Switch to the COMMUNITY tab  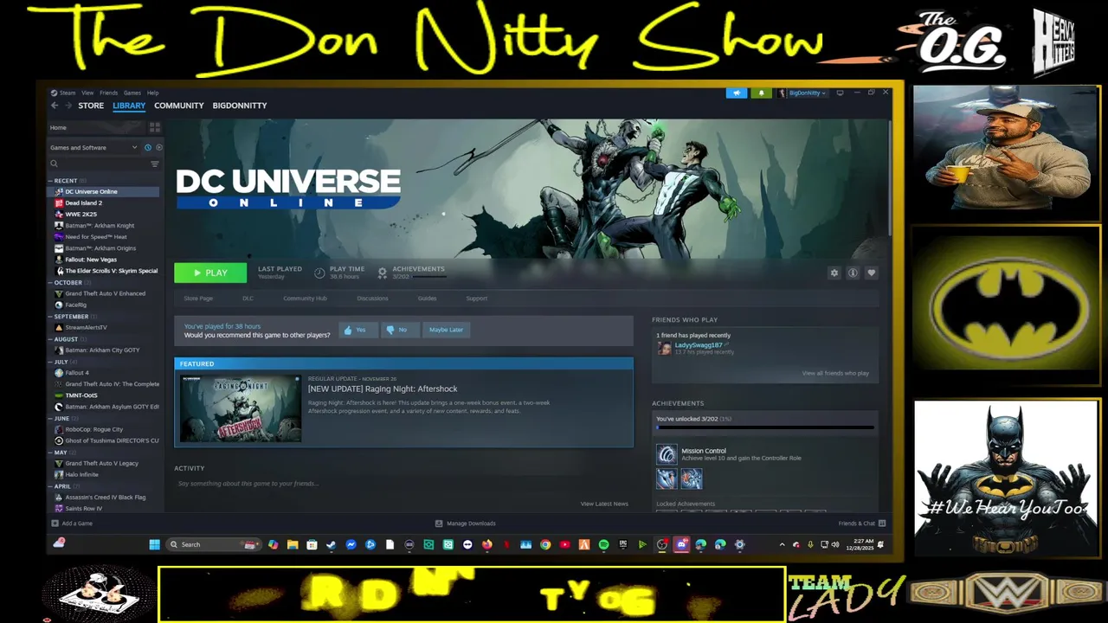(179, 106)
